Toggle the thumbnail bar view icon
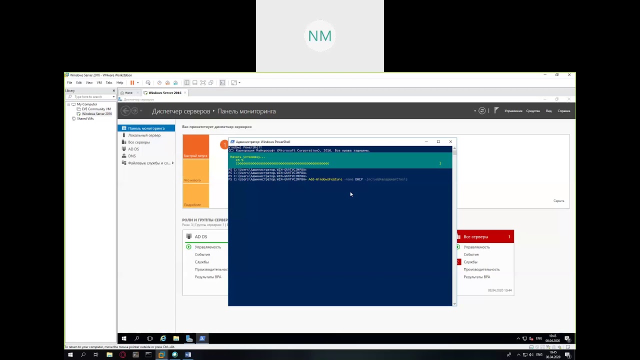Viewport: 640px width, 360px height. click(x=195, y=82)
